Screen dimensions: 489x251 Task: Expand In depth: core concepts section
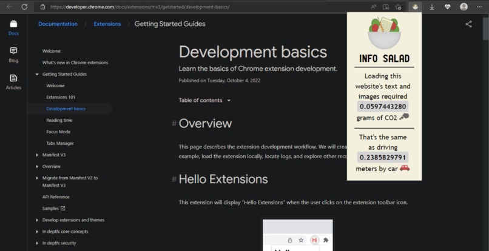pos(37,232)
